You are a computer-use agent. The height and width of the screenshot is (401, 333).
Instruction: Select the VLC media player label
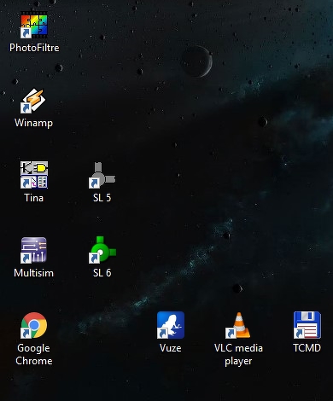(238, 354)
